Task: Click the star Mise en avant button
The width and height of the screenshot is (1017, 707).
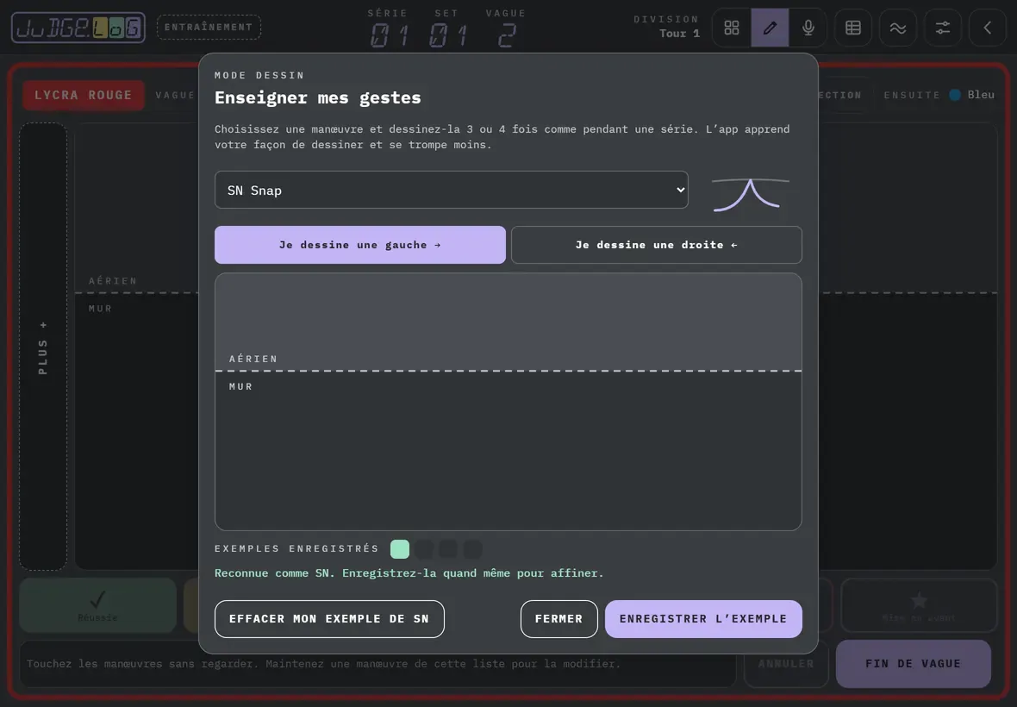Action: click(919, 605)
